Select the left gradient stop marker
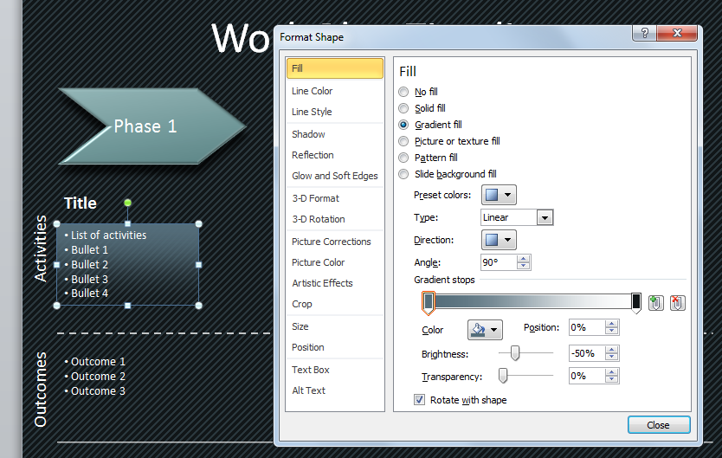The width and height of the screenshot is (722, 458). click(428, 302)
